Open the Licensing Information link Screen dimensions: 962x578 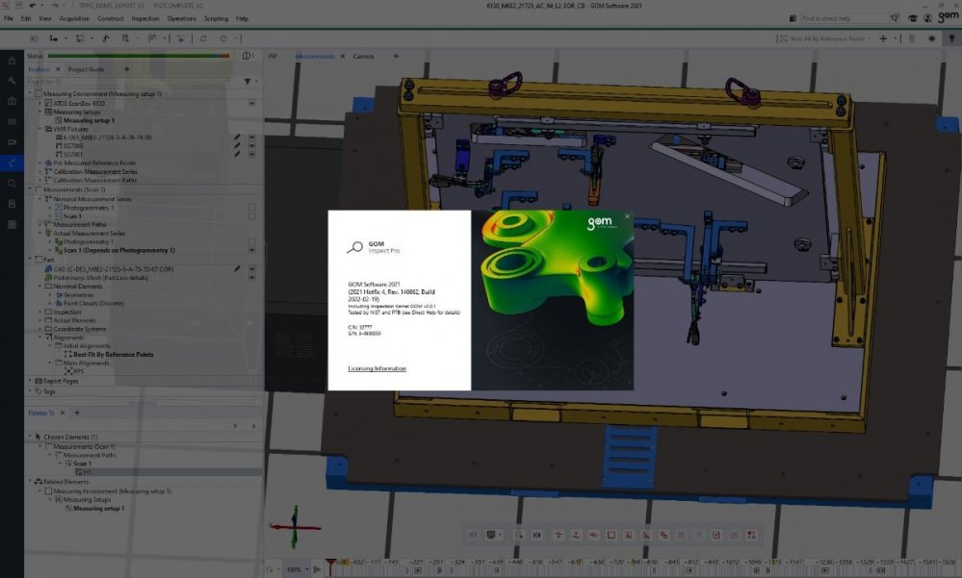[x=377, y=368]
